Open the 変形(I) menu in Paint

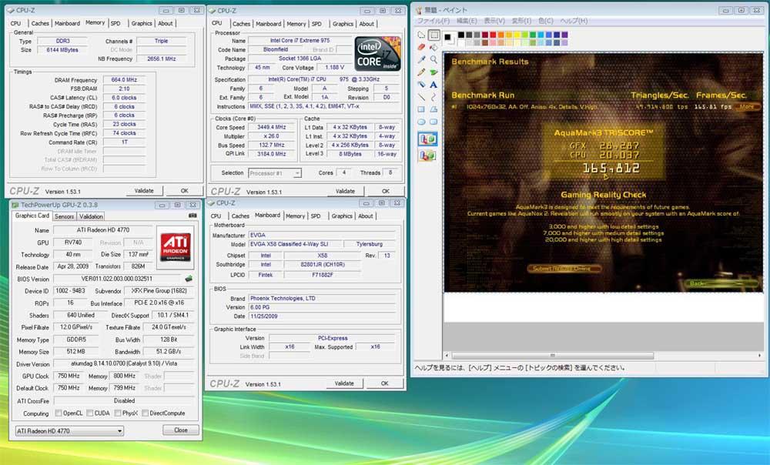[x=521, y=21]
